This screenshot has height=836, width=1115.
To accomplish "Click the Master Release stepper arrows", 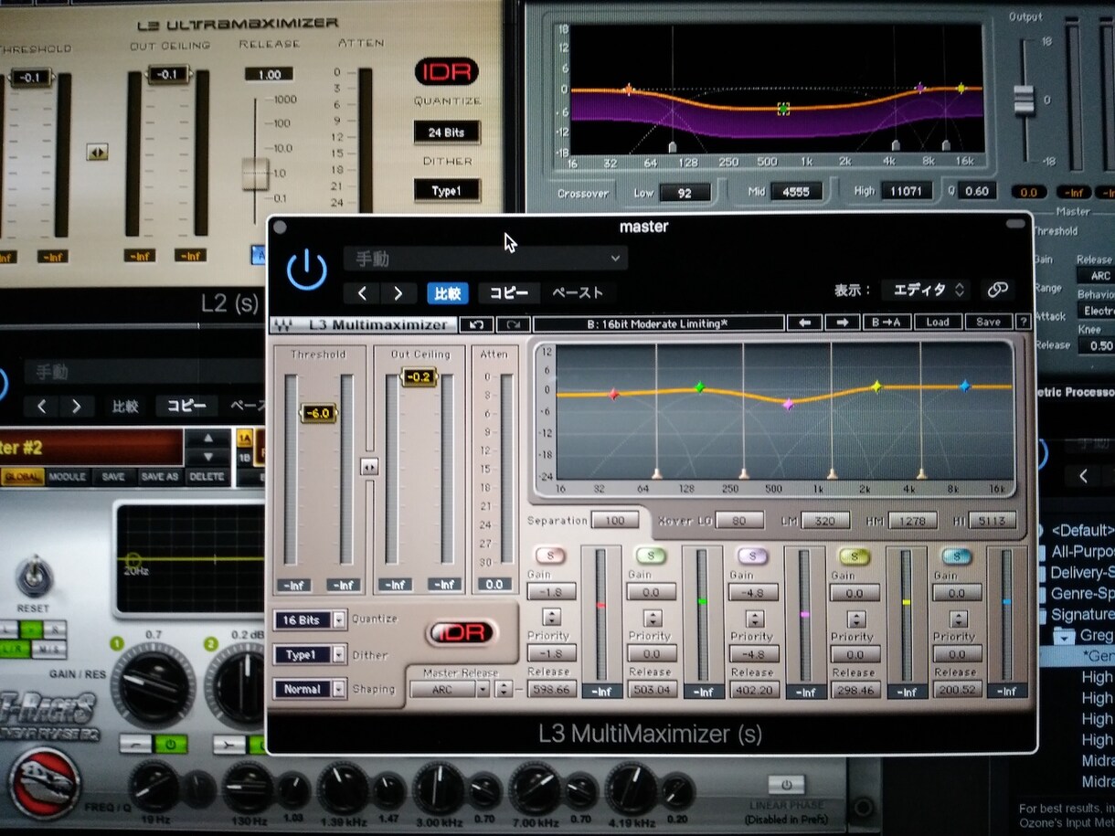I will tap(503, 689).
